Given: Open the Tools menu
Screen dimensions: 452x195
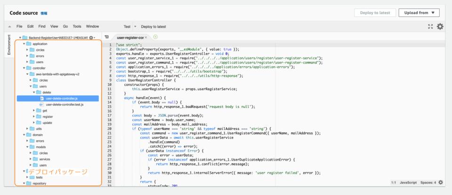Looking at the screenshot, I should (77, 26).
